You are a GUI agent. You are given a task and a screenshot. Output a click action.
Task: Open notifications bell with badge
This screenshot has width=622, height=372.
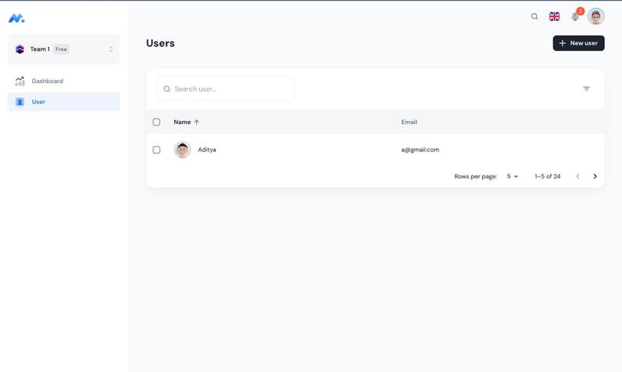576,16
